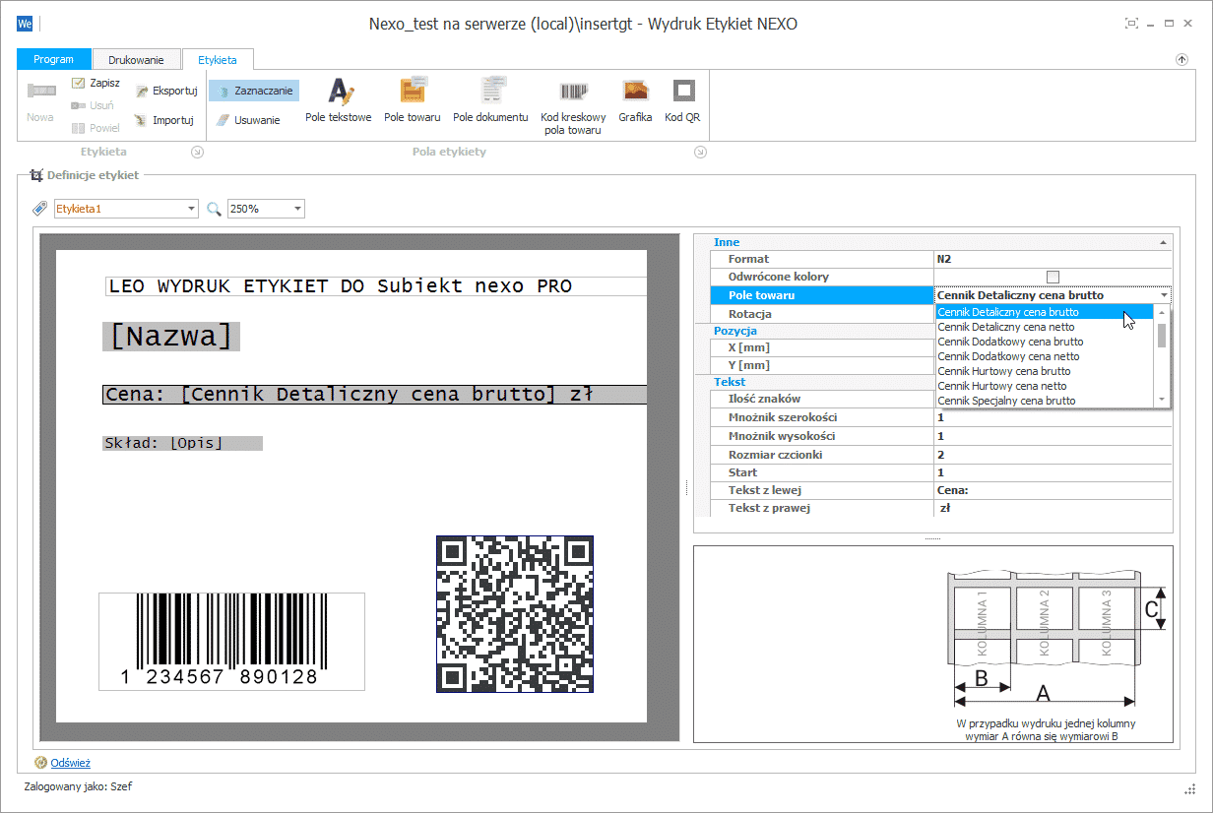Edit the Tekst z lewej value

tap(1053, 490)
